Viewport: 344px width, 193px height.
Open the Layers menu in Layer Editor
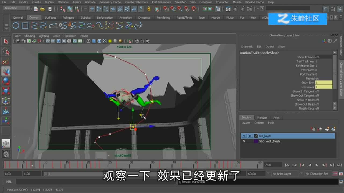coord(246,123)
